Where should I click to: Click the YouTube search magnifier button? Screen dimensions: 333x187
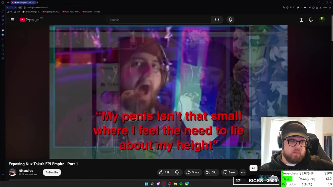217,20
